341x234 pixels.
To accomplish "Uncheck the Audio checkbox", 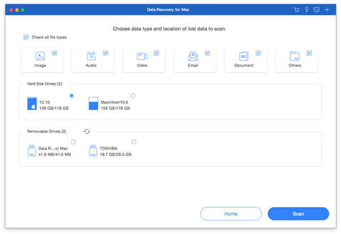I will point(106,53).
